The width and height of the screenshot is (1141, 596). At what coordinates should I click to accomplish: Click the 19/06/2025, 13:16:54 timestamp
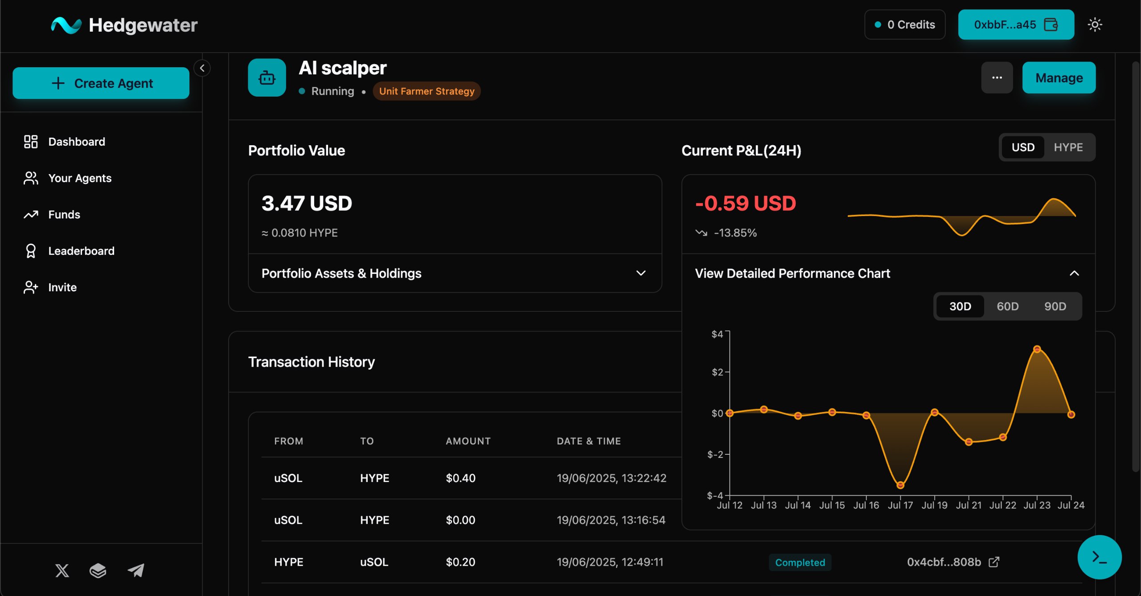[611, 520]
